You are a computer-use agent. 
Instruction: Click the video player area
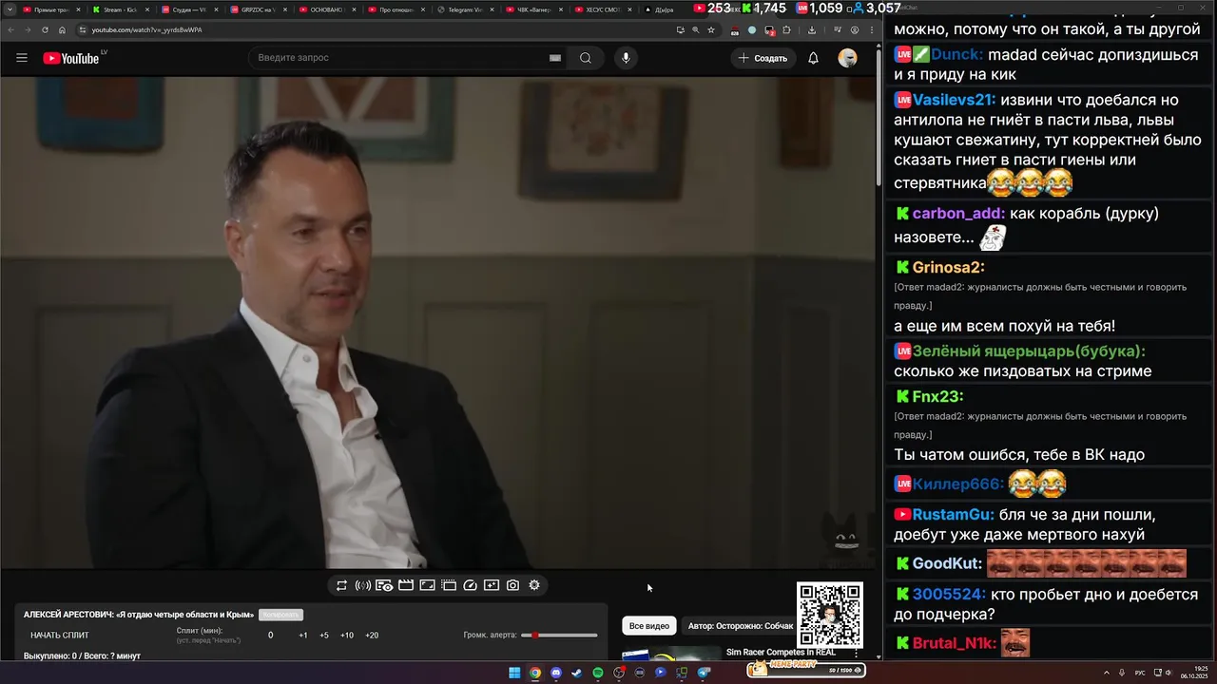pos(437,323)
